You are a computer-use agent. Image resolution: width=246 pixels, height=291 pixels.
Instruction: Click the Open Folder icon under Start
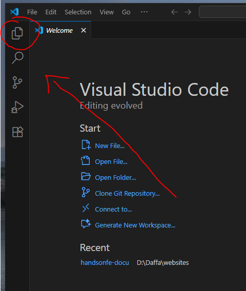(x=86, y=176)
